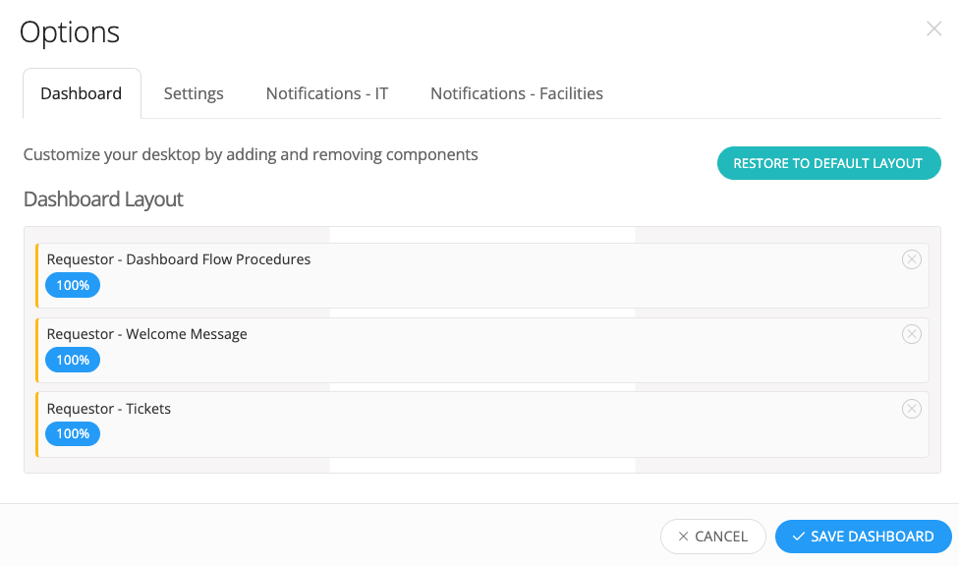Viewport: 959px width, 566px height.
Task: Switch to Notifications - IT tab
Action: tap(326, 93)
